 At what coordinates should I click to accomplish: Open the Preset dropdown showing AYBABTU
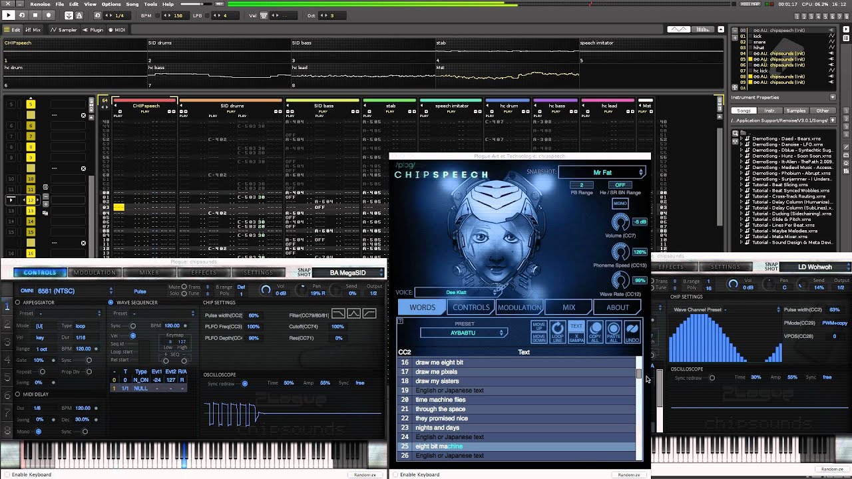(464, 333)
